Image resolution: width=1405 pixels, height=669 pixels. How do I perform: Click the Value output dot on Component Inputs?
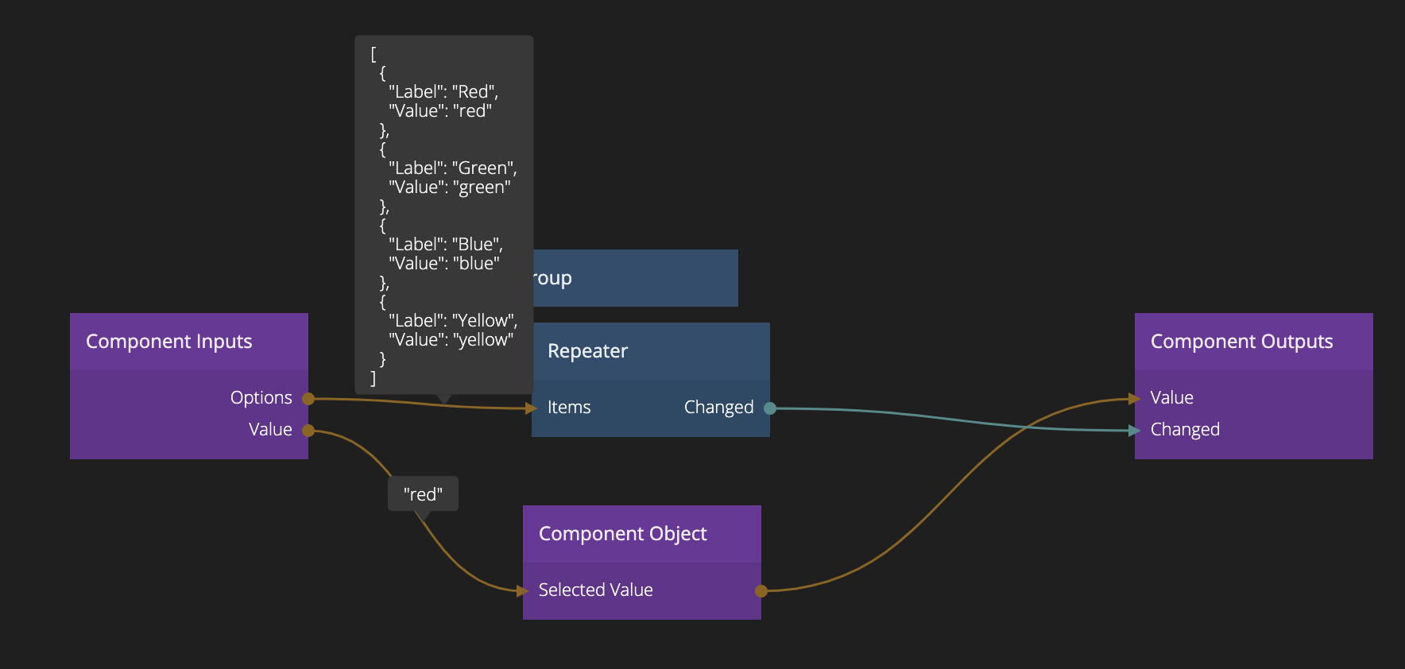[308, 431]
